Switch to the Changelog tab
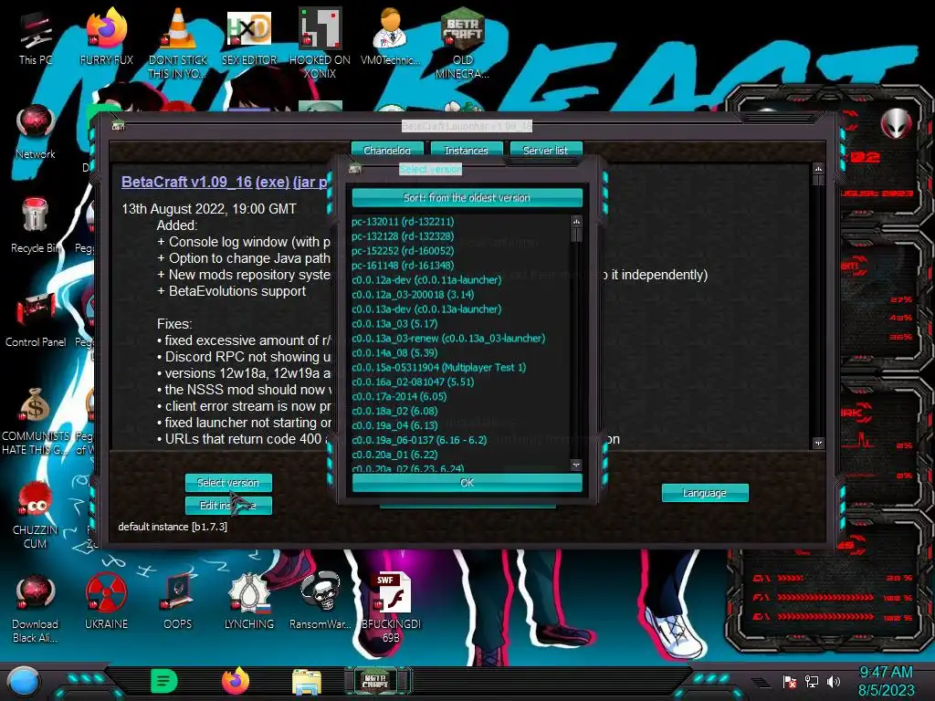This screenshot has height=701, width=935. pos(387,150)
